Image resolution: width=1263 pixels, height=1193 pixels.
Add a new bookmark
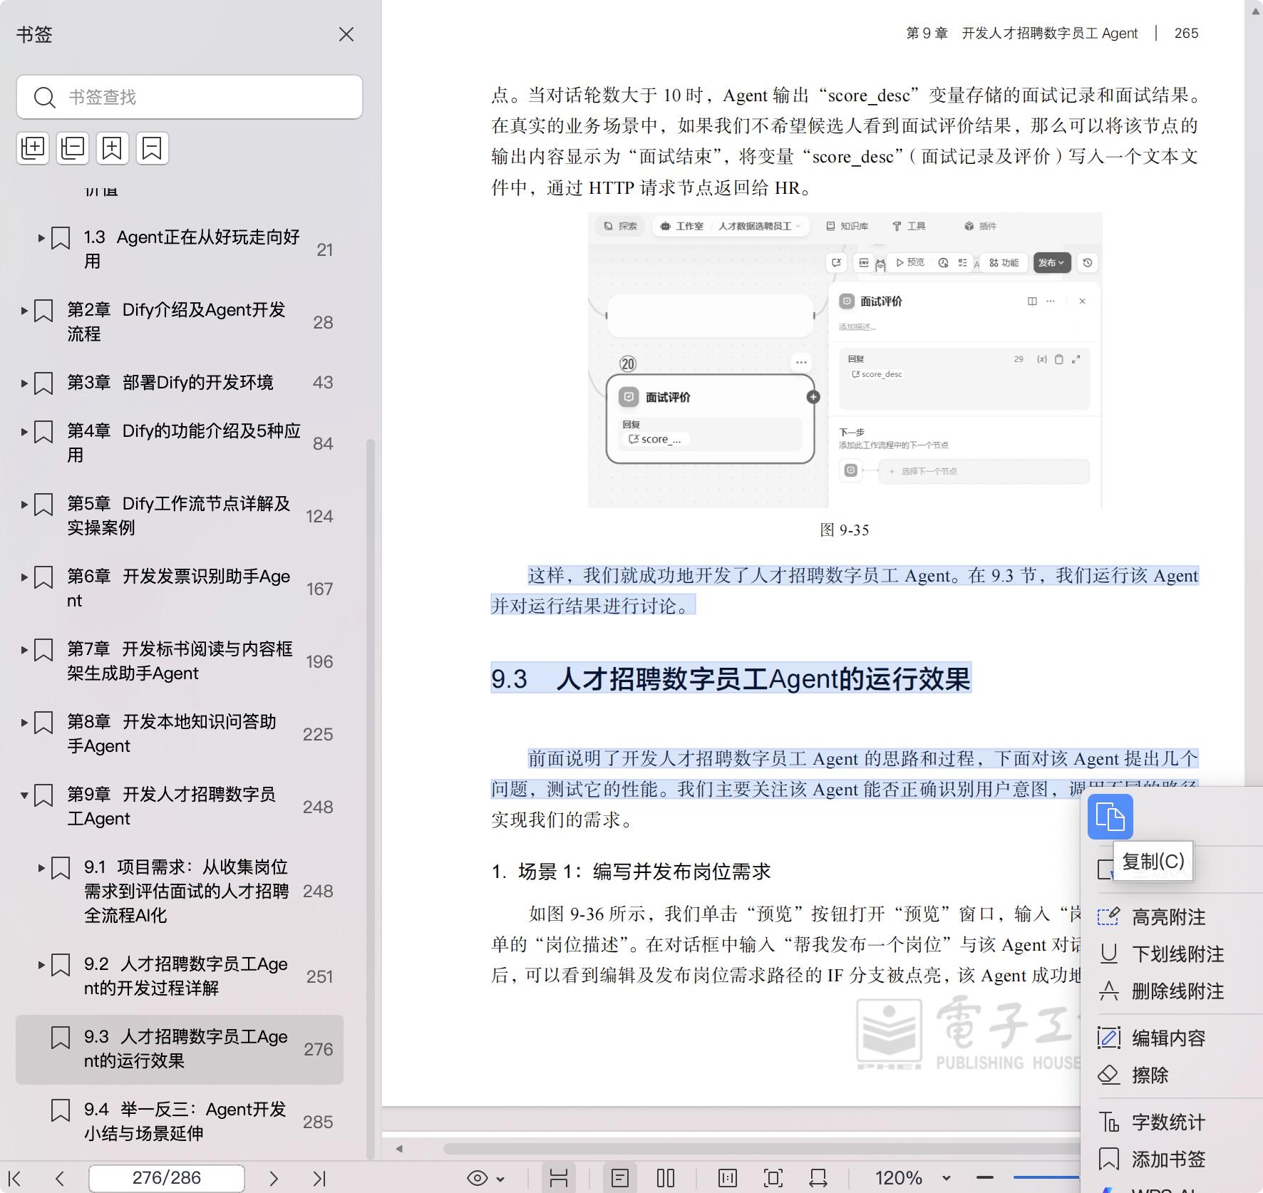click(112, 148)
